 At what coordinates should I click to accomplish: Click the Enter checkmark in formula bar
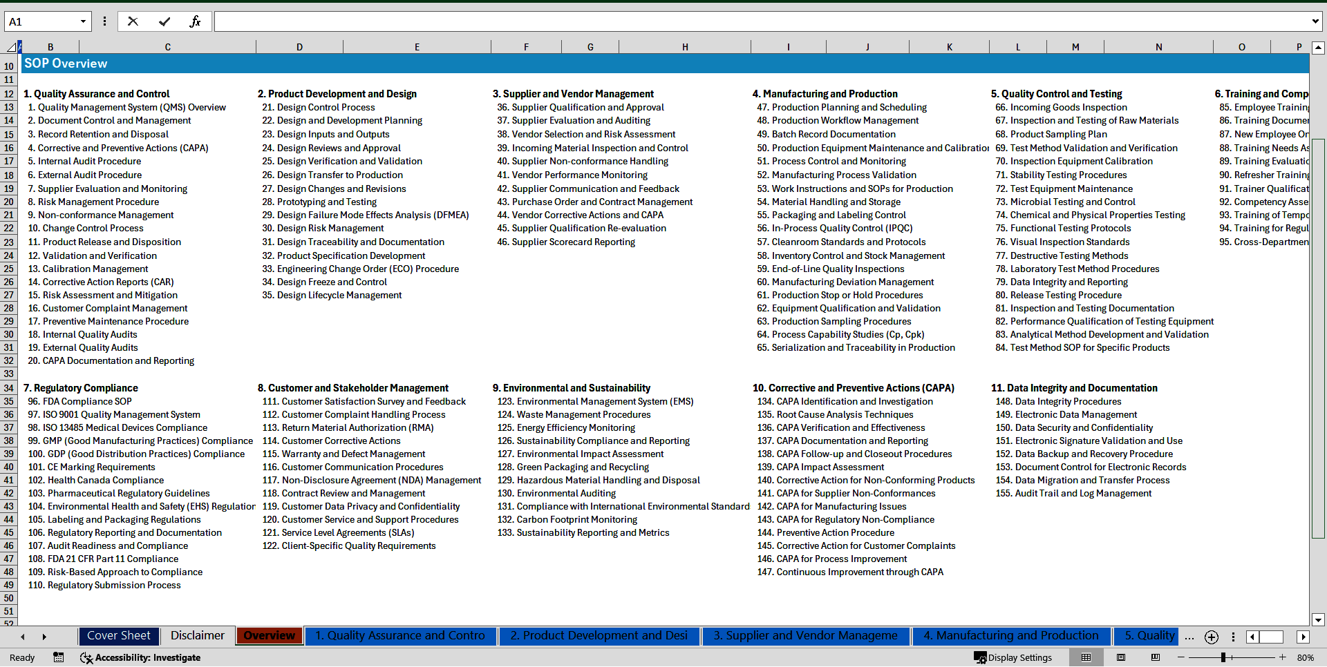pyautogui.click(x=164, y=21)
